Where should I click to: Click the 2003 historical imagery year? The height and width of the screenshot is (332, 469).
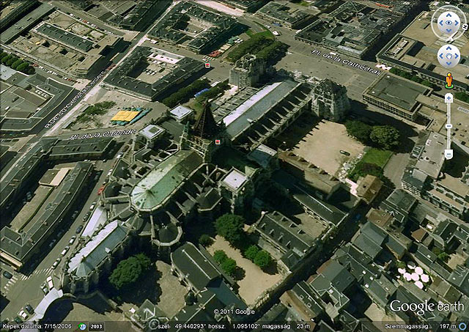[x=97, y=325]
